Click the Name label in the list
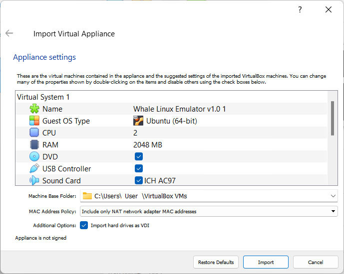The width and height of the screenshot is (344, 274). pyautogui.click(x=52, y=109)
